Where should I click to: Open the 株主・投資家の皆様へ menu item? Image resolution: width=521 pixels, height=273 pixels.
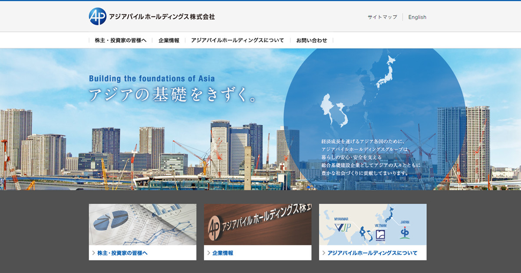tap(120, 40)
